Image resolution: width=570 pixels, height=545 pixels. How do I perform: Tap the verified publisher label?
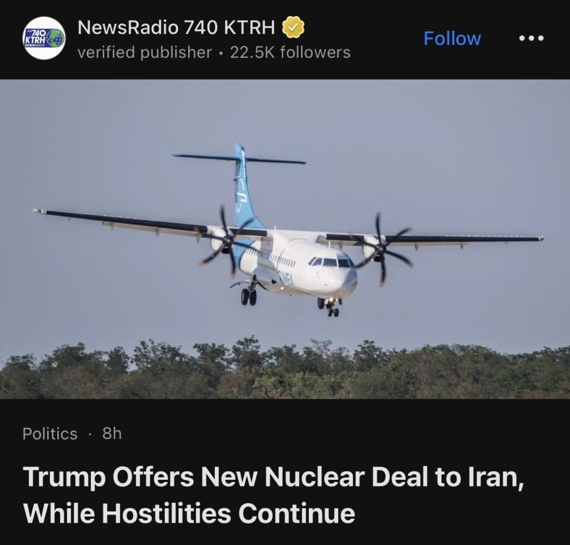coord(145,52)
